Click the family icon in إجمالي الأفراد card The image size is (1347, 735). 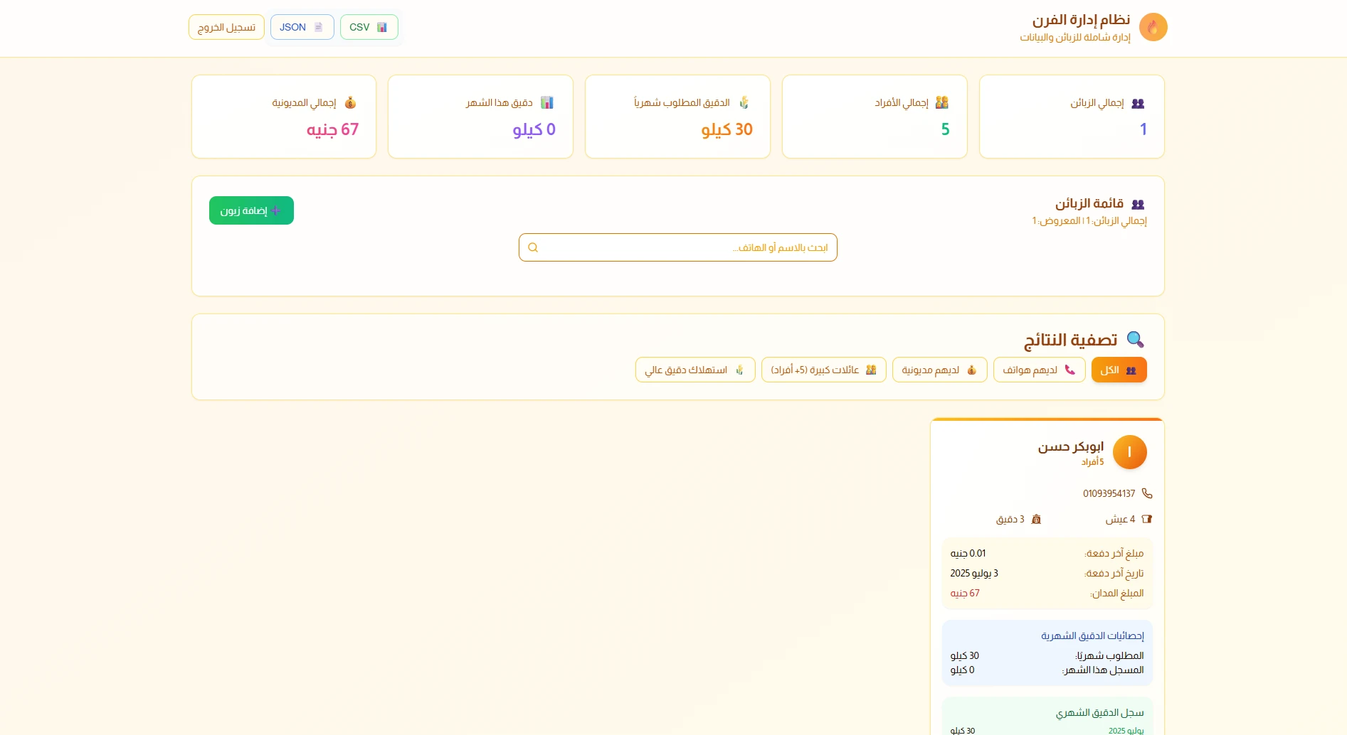(941, 103)
